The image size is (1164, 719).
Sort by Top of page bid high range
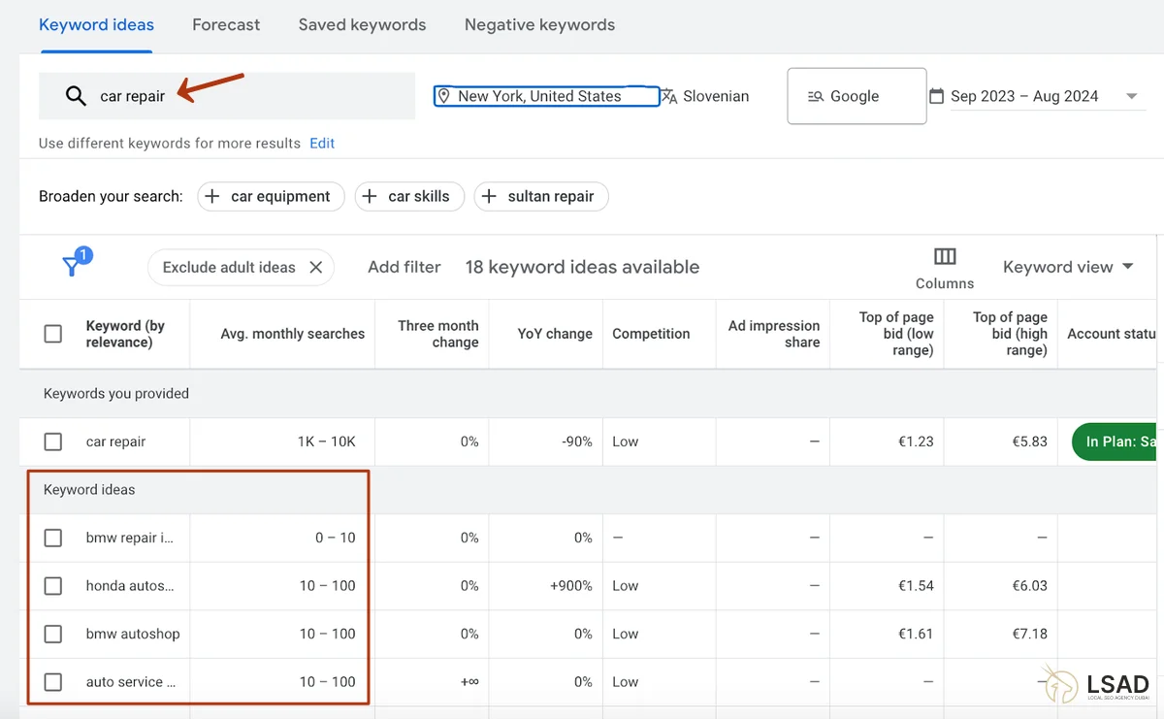tap(1010, 334)
